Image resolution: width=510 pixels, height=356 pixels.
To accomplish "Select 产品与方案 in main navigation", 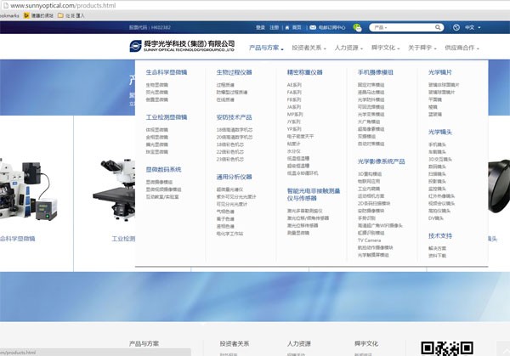I will pyautogui.click(x=266, y=48).
